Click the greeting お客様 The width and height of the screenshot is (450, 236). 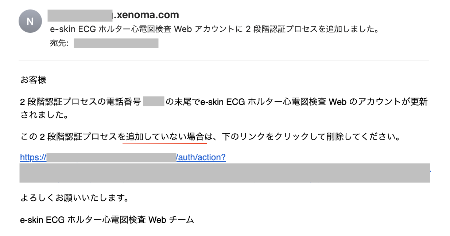(34, 80)
